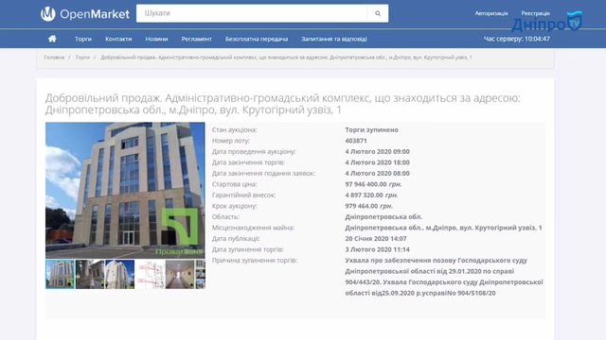Click Торги breadcrumb link
This screenshot has height=340, width=606.
(x=82, y=58)
